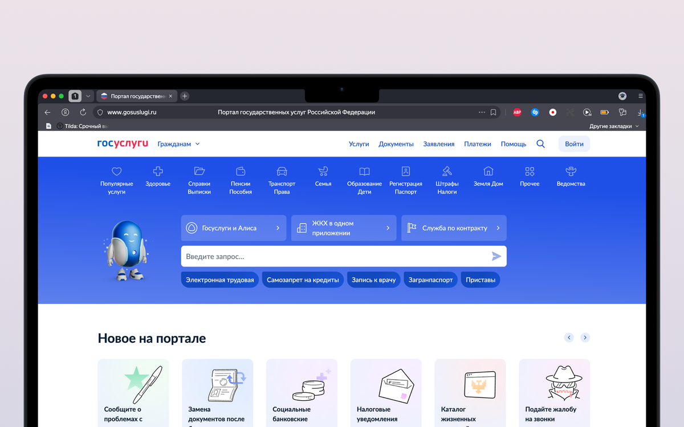
Task: Open the Прочее grid icon
Action: (x=530, y=171)
